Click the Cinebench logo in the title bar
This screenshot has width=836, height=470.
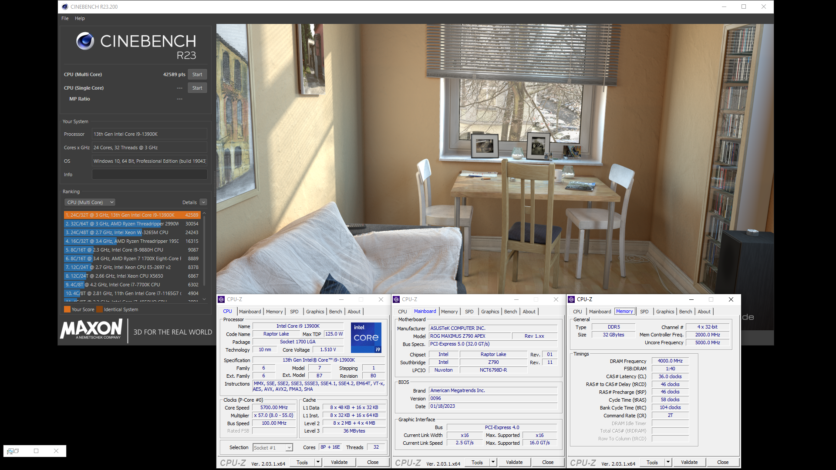[65, 7]
